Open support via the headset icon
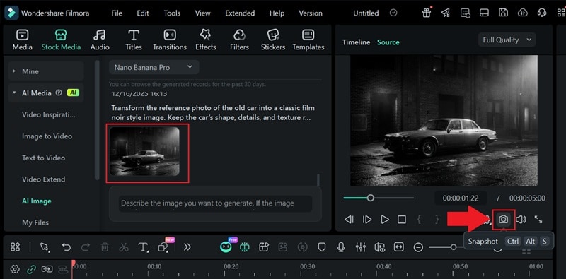The height and width of the screenshot is (279, 566). (541, 13)
